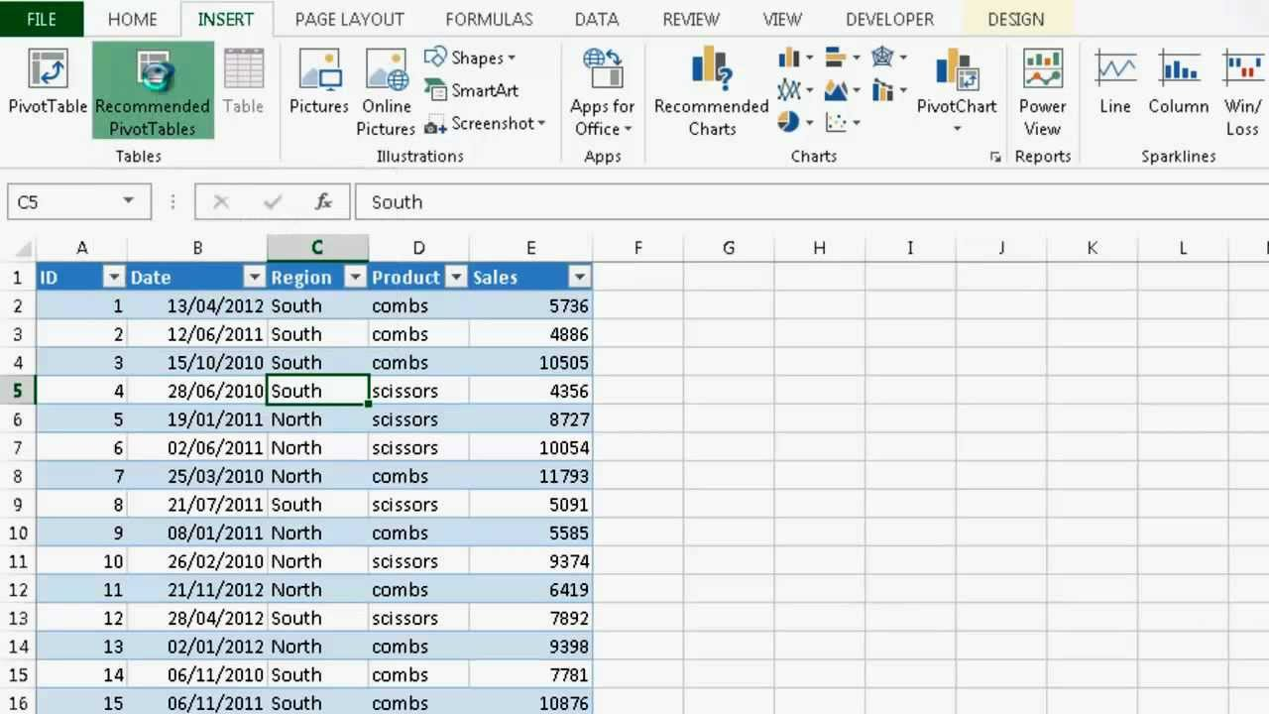Screen dimensions: 1269x714
Task: Switch to the HOME tab
Action: pos(132,19)
